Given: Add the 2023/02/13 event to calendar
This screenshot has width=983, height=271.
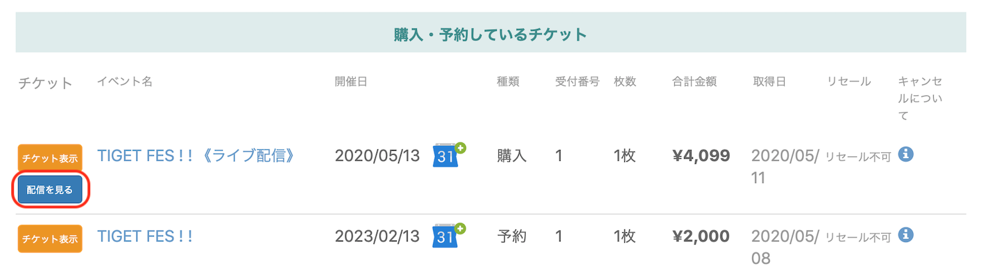Looking at the screenshot, I should tap(449, 236).
